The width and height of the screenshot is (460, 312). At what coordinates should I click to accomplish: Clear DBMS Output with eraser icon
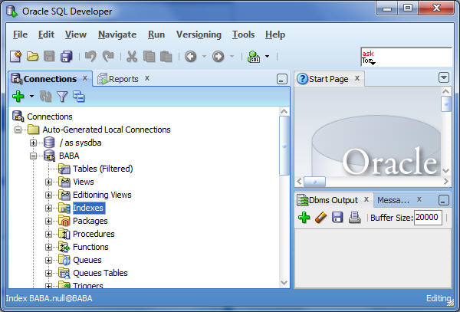(320, 218)
